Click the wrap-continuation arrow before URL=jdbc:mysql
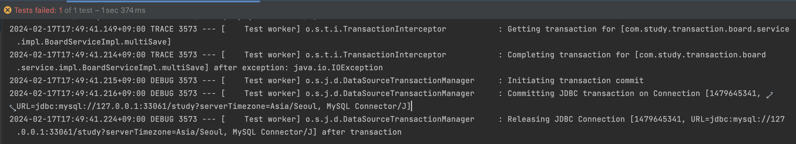Image resolution: width=796 pixels, height=144 pixels. (13, 108)
